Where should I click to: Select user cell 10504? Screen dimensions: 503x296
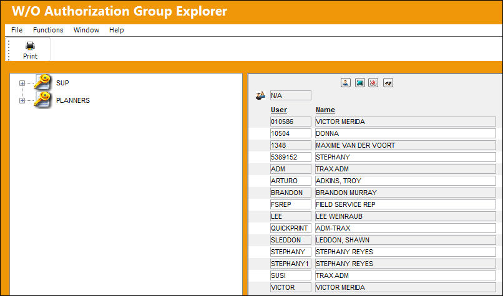[291, 133]
